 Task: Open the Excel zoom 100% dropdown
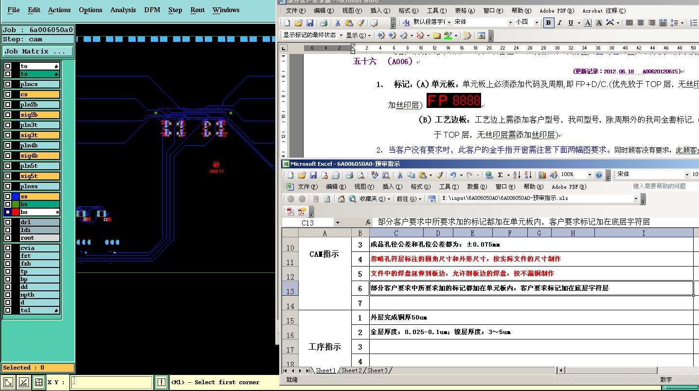coord(590,175)
